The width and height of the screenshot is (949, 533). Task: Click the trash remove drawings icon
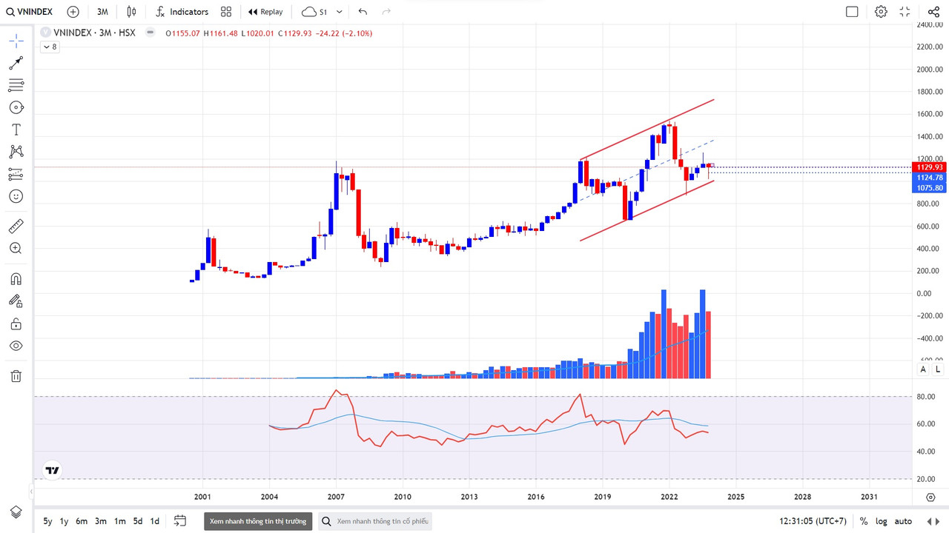click(16, 376)
